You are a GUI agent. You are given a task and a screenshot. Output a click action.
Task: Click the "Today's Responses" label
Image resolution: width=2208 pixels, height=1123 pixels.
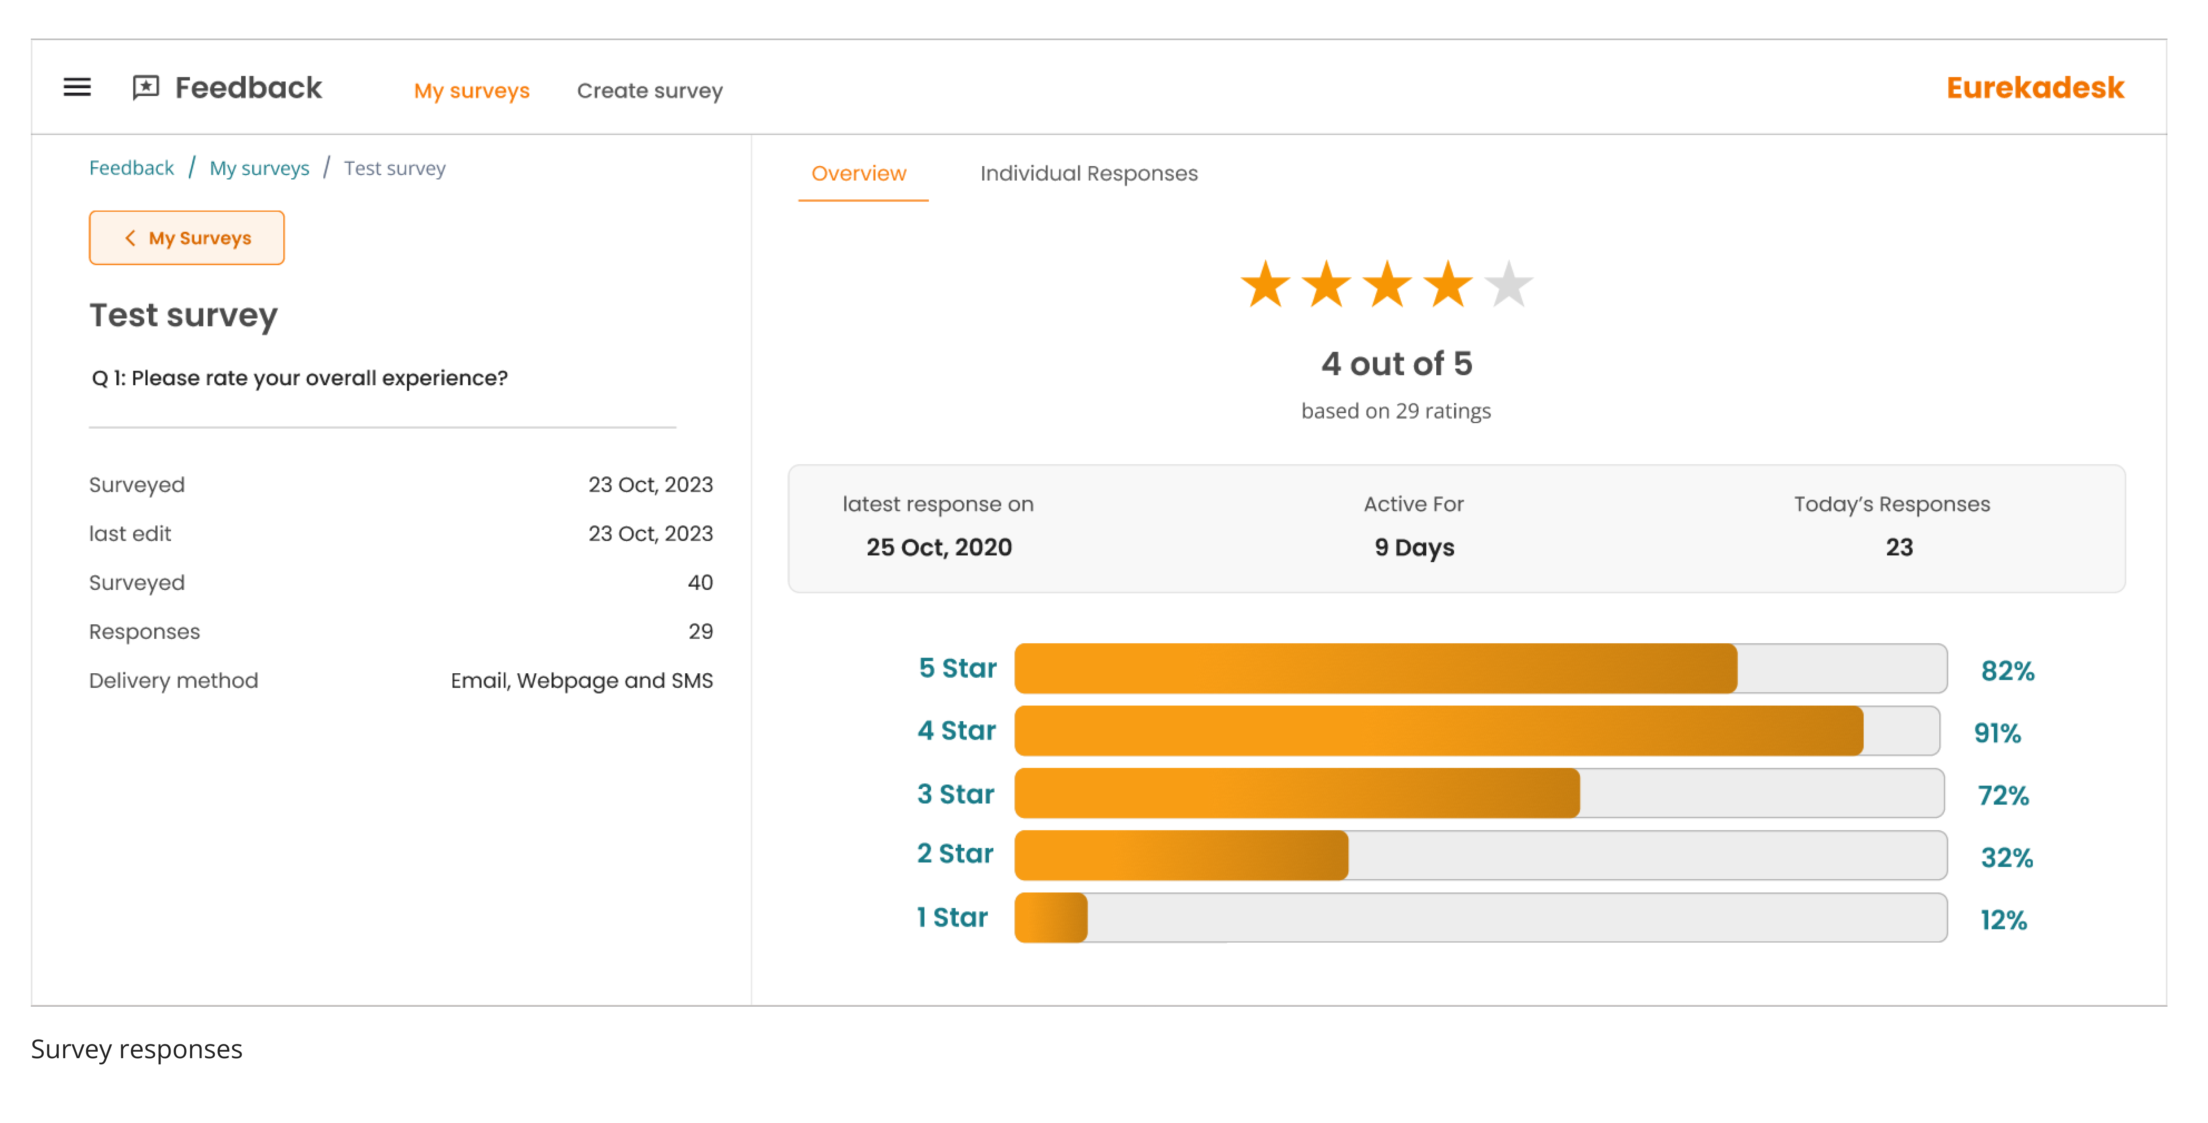click(x=1892, y=504)
